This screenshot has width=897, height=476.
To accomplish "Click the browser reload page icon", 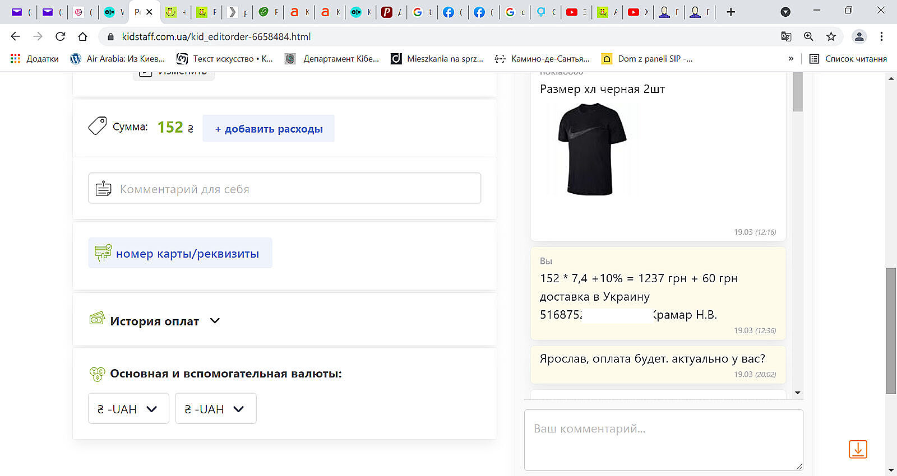I will 60,36.
